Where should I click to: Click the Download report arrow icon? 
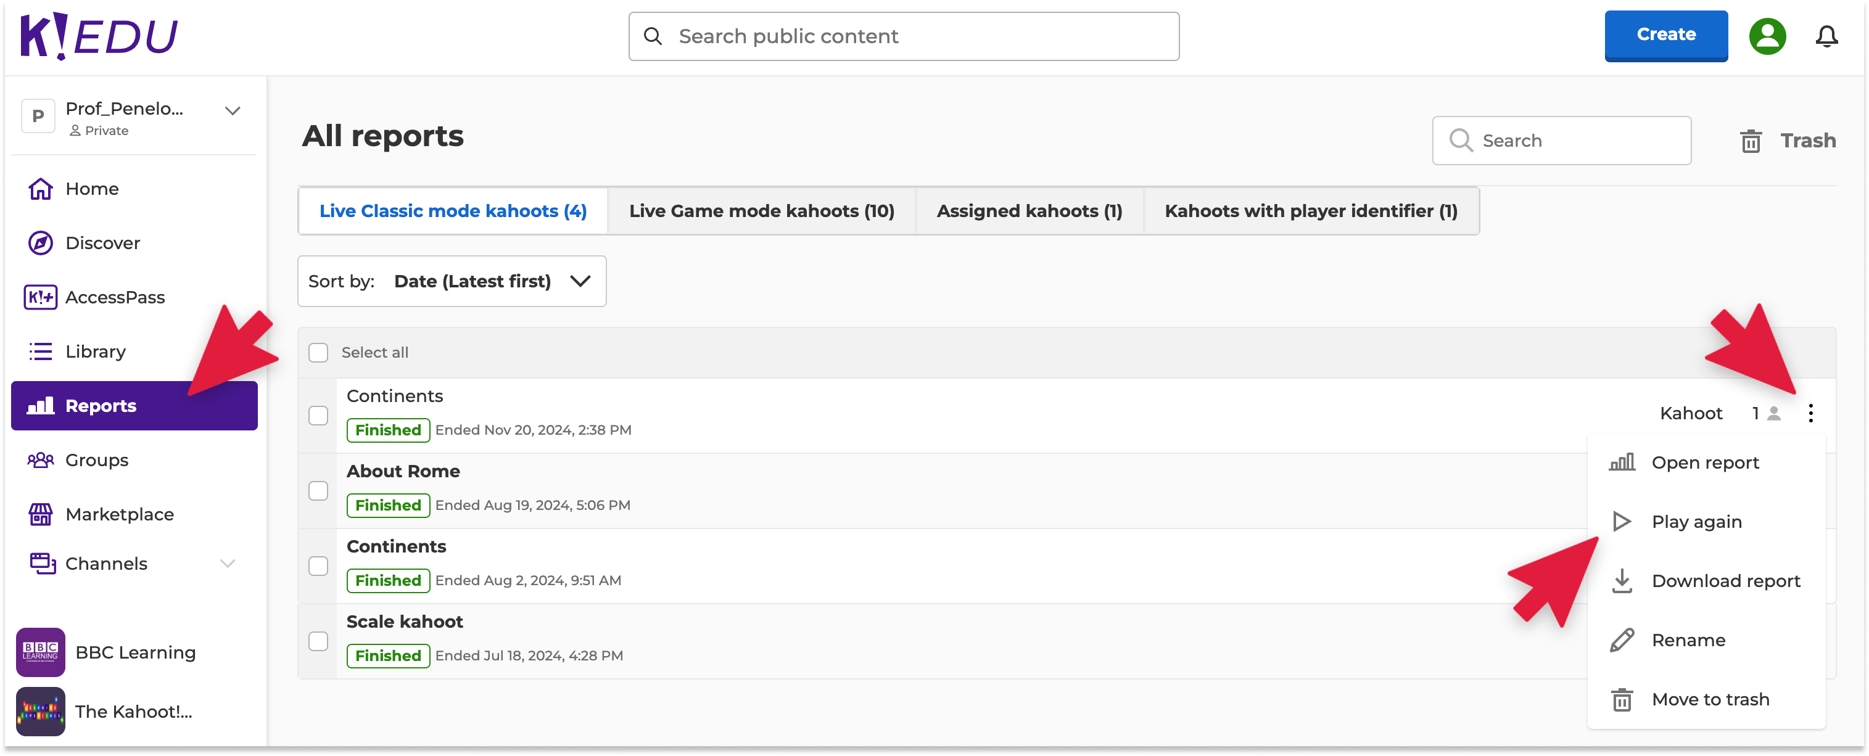coord(1622,581)
